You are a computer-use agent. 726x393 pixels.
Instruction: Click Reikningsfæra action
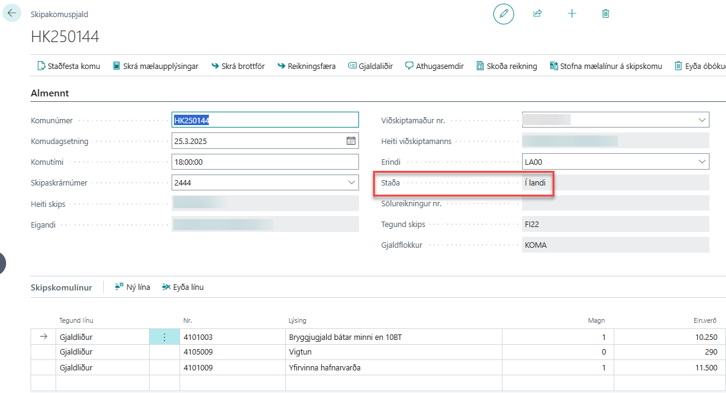[306, 66]
